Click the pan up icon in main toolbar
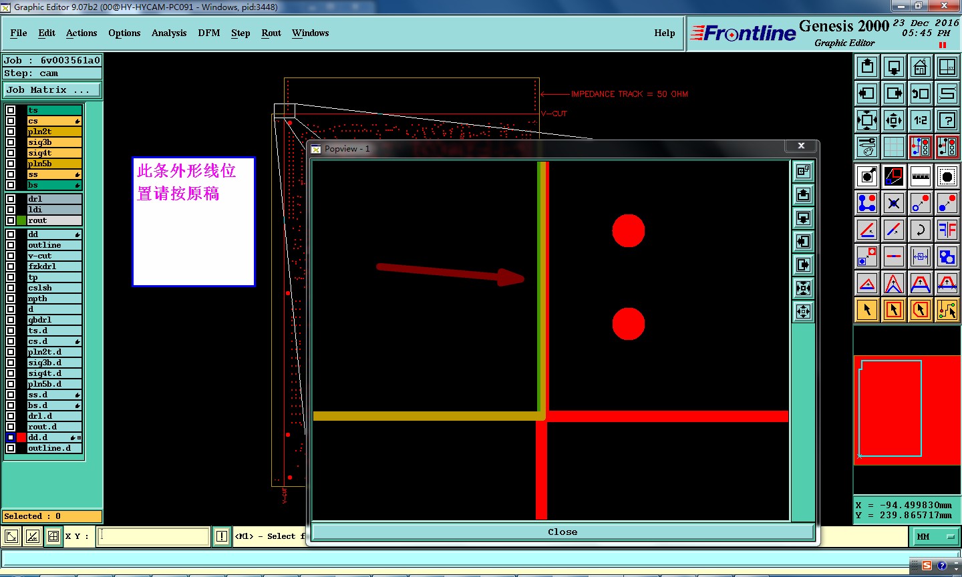The width and height of the screenshot is (962, 577). click(x=867, y=67)
